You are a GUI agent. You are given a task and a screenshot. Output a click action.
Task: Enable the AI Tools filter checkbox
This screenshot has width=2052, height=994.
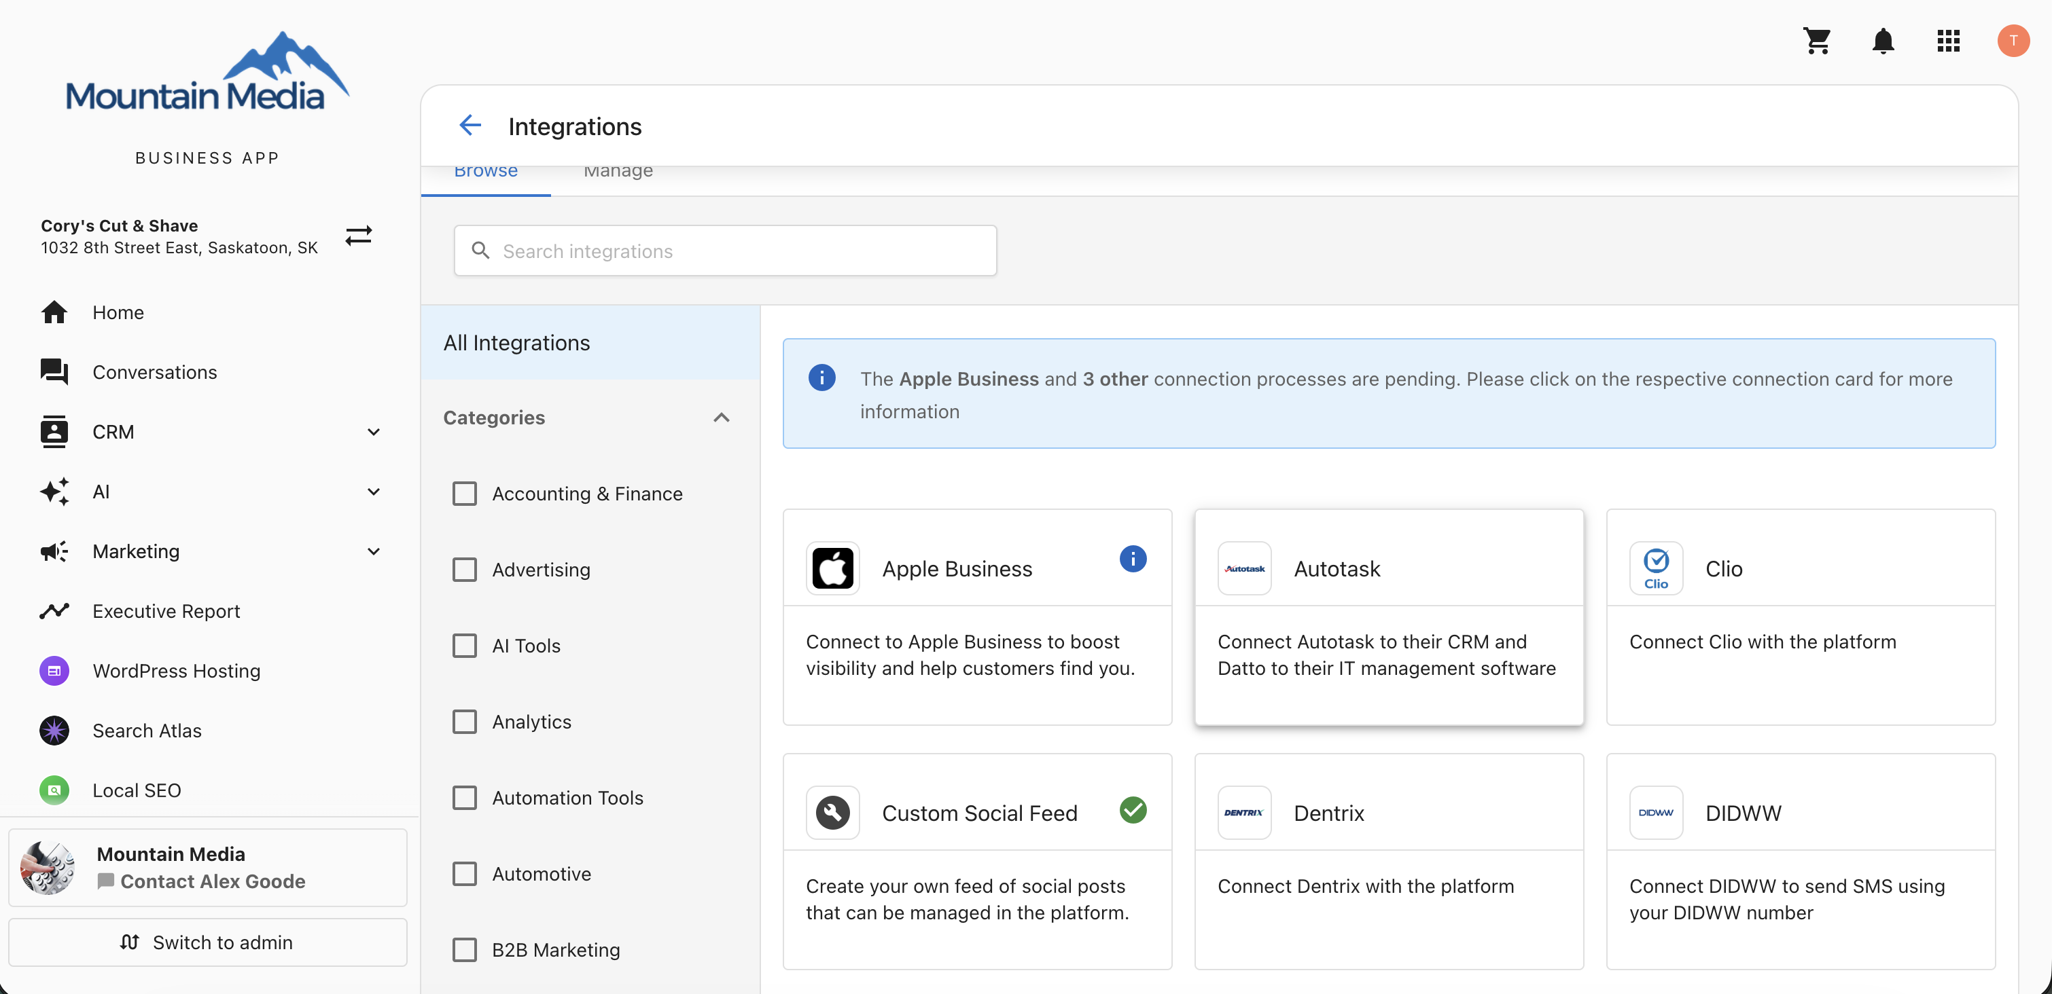pyautogui.click(x=464, y=646)
